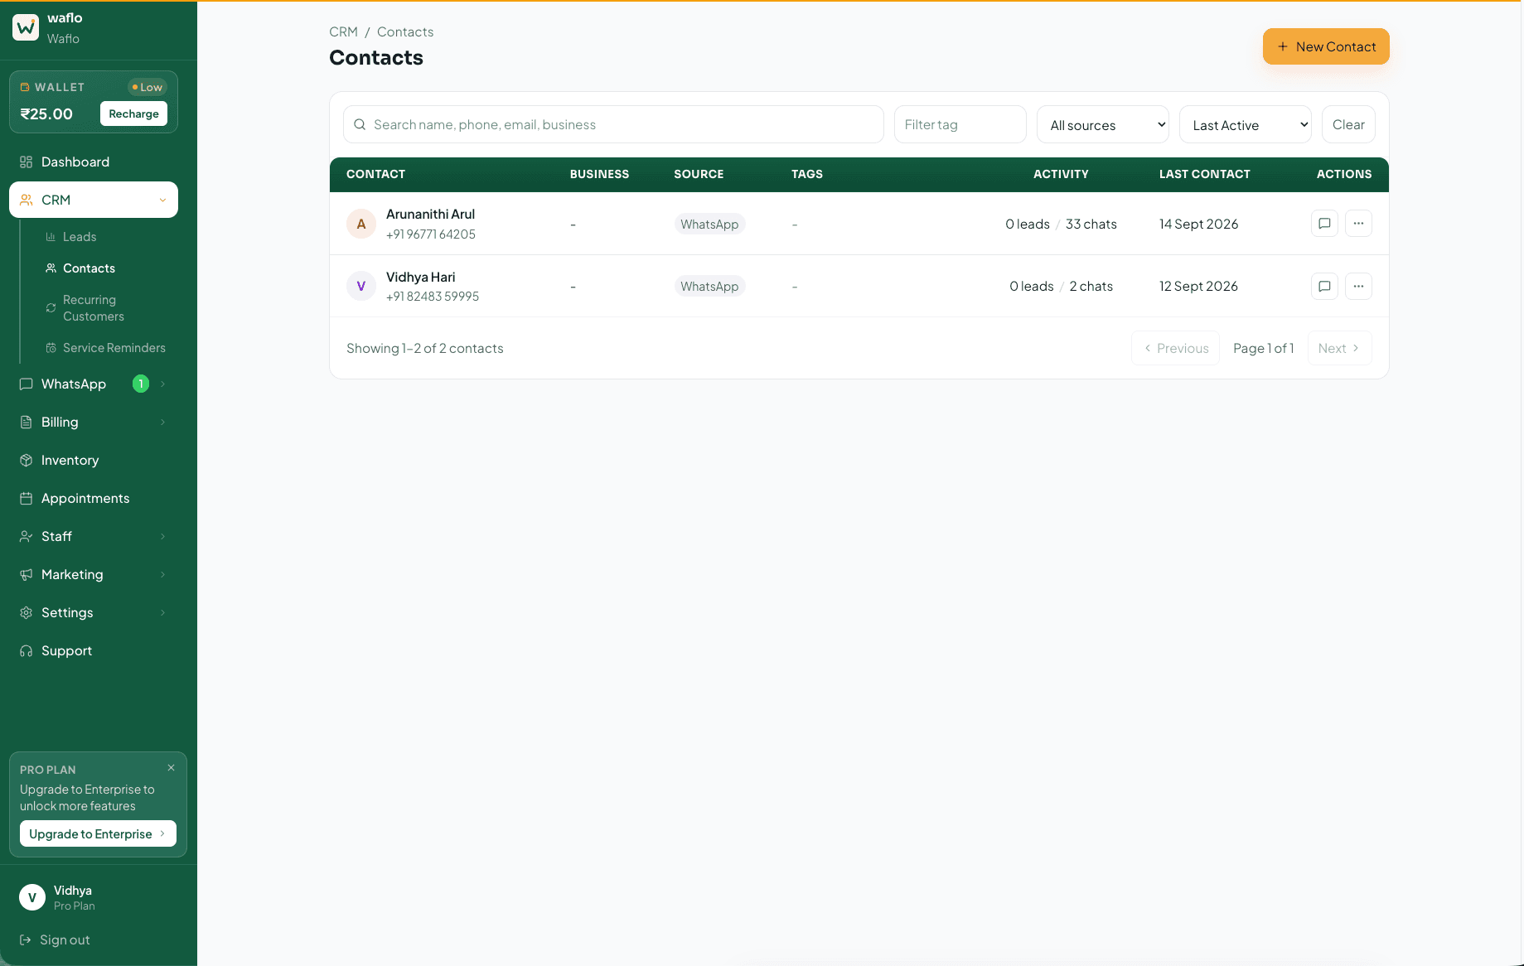Open the Dashboard page
Viewport: 1524px width, 966px height.
click(94, 162)
